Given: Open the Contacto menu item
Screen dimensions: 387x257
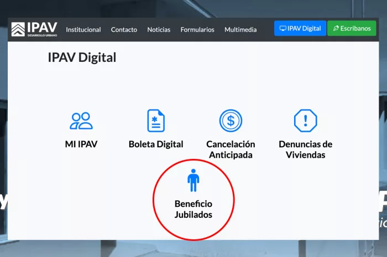Looking at the screenshot, I should tap(124, 30).
